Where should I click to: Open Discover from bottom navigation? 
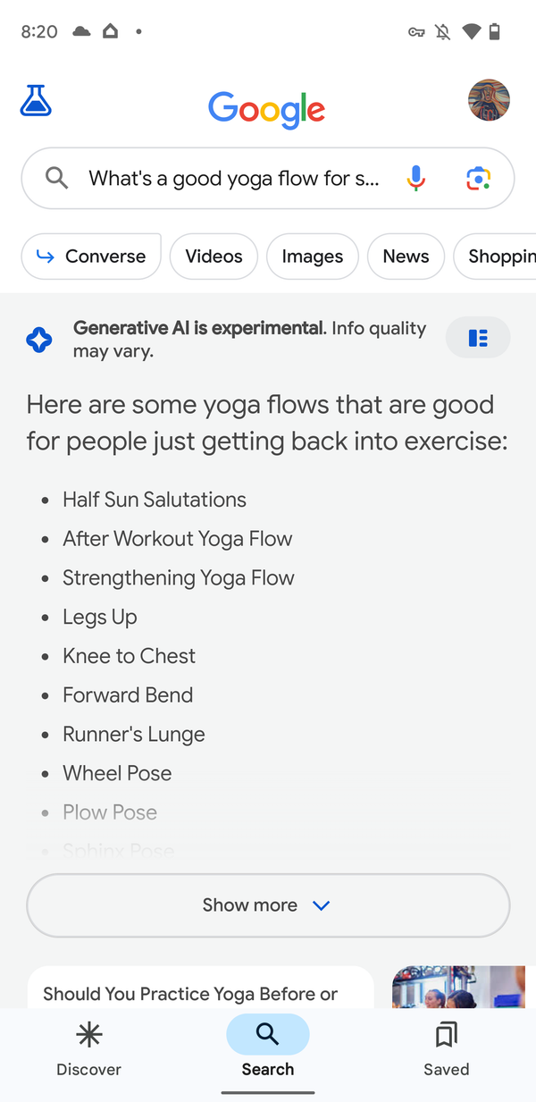[x=88, y=1050]
